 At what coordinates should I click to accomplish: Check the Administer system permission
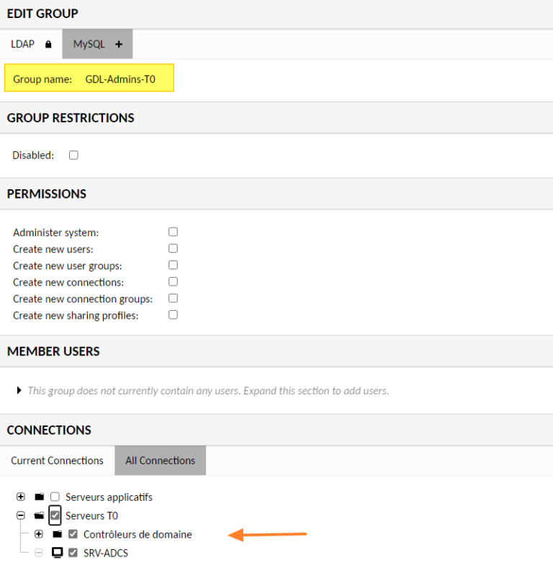click(172, 232)
